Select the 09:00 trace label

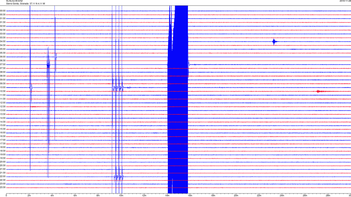tap(3, 80)
